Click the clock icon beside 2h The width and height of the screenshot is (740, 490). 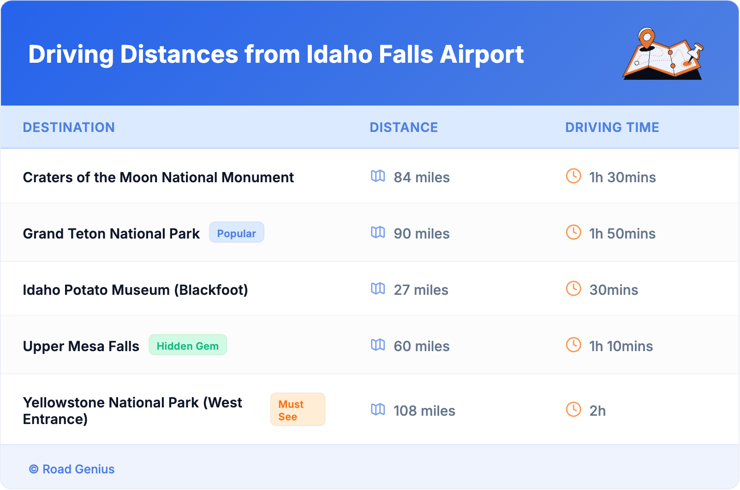coord(573,410)
